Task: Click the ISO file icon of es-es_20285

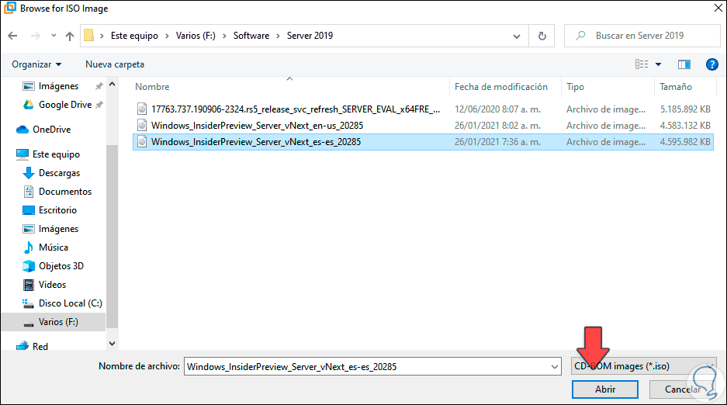Action: pyautogui.click(x=142, y=142)
